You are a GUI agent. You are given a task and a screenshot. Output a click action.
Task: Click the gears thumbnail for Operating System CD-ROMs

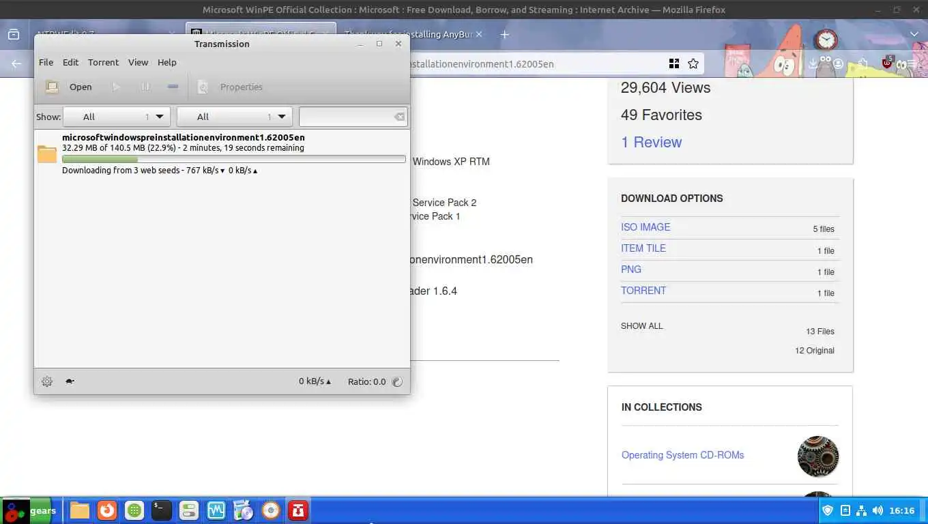[x=817, y=456]
